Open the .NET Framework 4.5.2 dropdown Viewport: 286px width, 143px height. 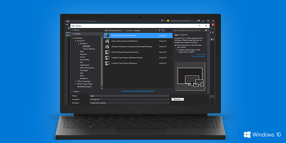point(115,31)
